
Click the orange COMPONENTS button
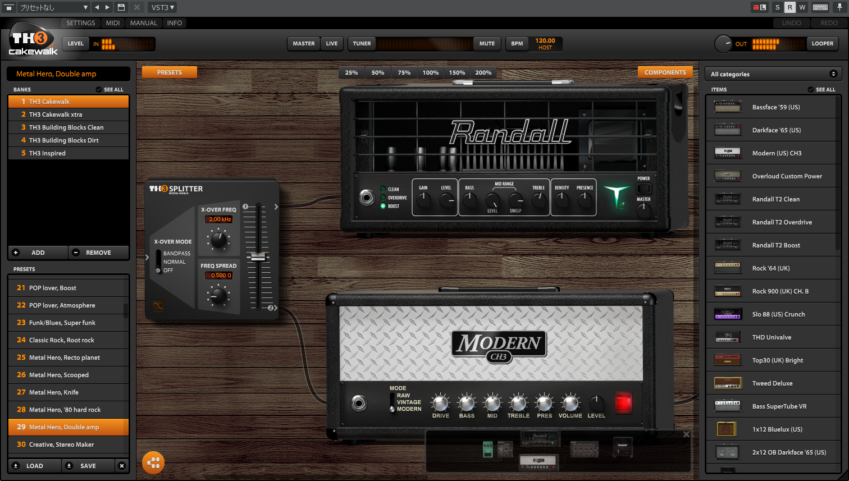(x=665, y=72)
